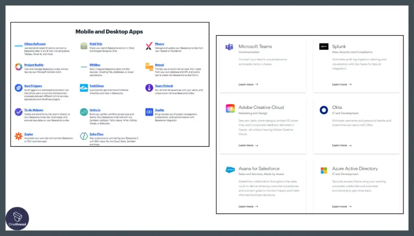Open the ZapUp link
Viewport: 414px width, 236px height.
click(x=159, y=110)
